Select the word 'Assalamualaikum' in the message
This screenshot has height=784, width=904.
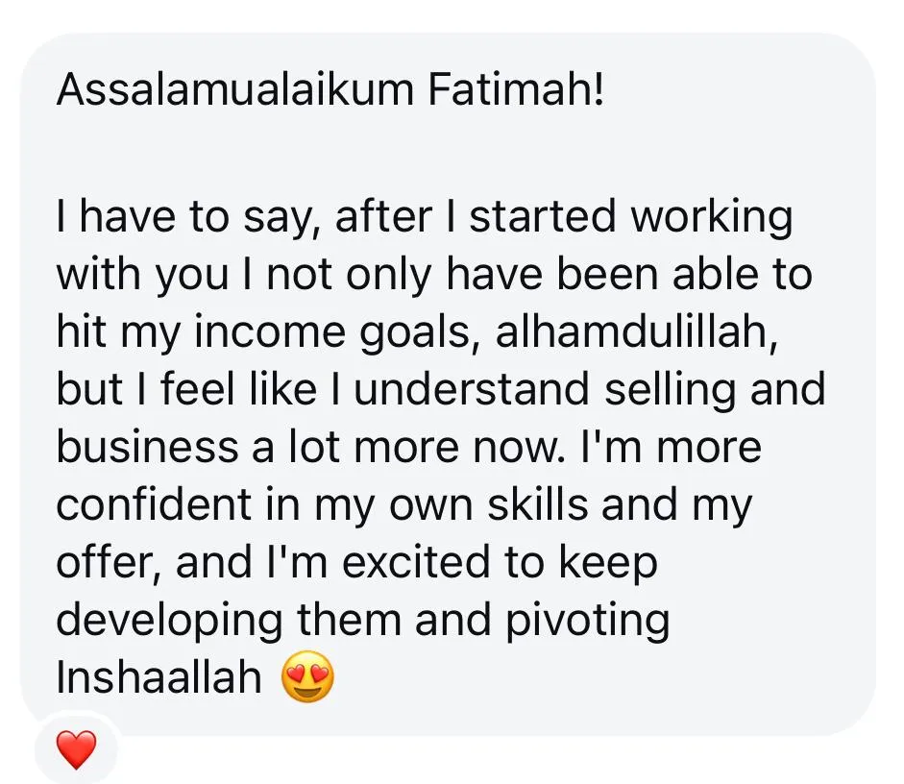click(x=235, y=89)
